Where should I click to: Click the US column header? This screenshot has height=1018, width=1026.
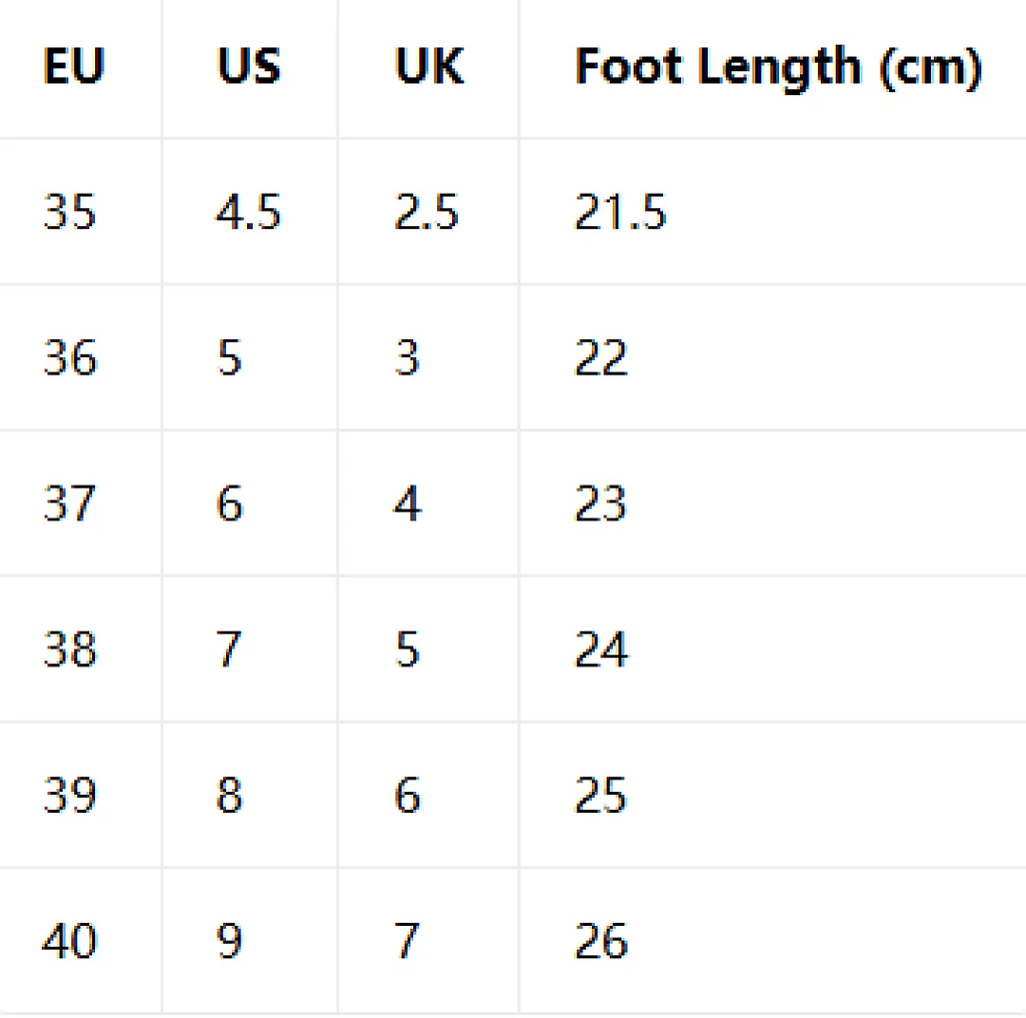click(x=249, y=66)
